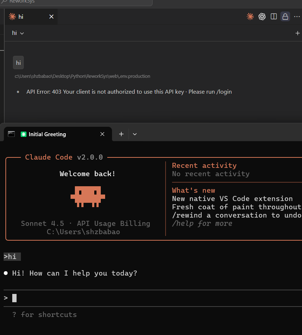The width and height of the screenshot is (302, 335).
Task: Click the 'hi' user message bubble
Action: [18, 63]
